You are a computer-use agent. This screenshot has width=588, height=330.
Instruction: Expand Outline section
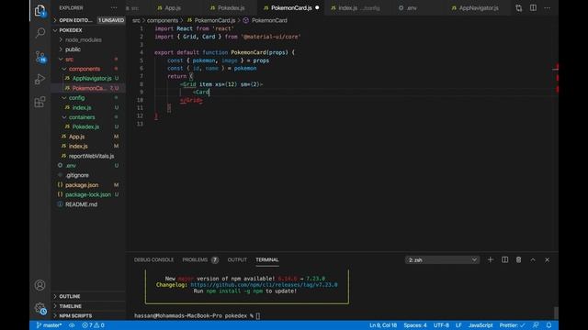88,296
